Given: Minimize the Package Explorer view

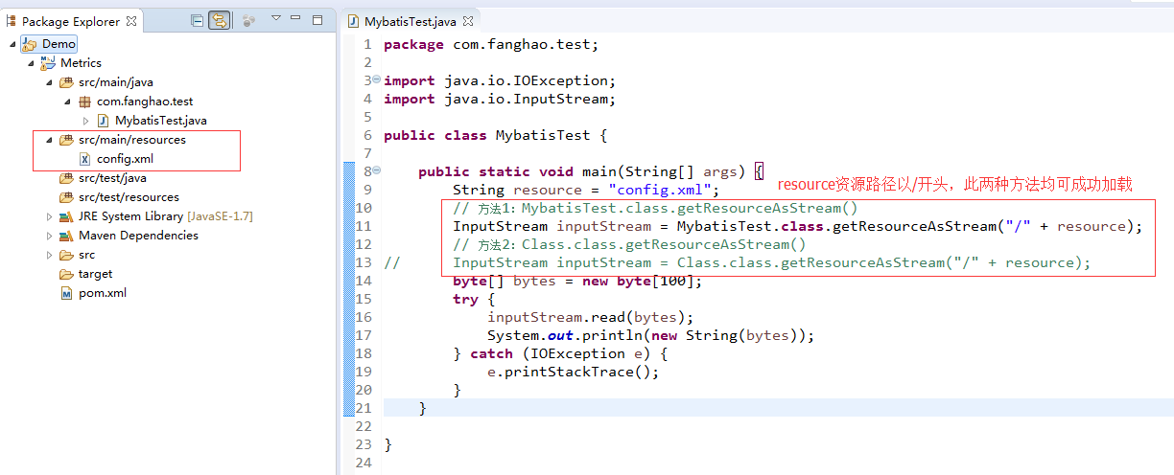Looking at the screenshot, I should pyautogui.click(x=297, y=19).
